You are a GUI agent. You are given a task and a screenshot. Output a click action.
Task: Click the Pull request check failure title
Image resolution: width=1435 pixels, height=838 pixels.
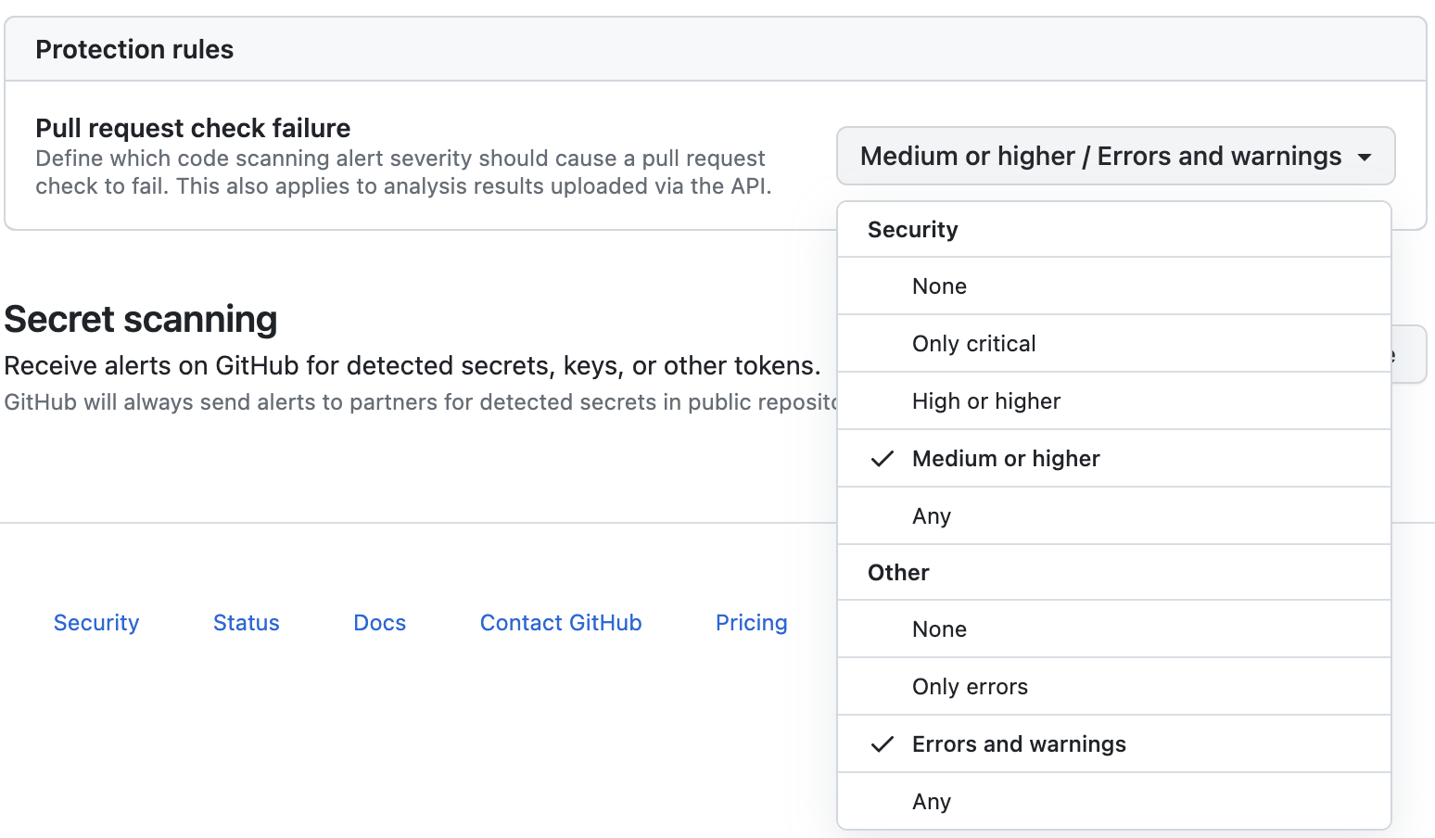(x=193, y=128)
